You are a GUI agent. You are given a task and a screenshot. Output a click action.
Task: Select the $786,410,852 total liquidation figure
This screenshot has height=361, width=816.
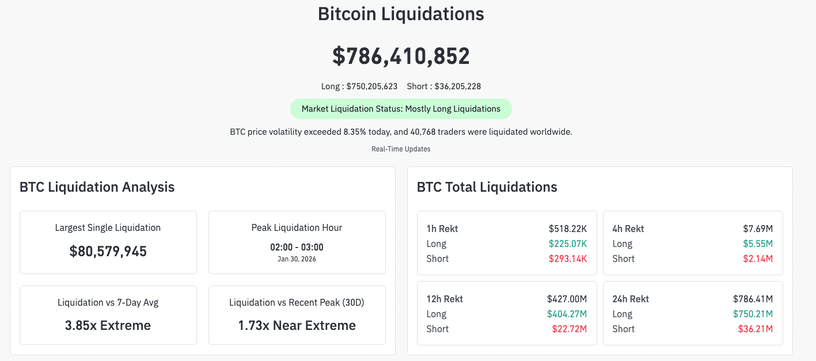(x=401, y=55)
